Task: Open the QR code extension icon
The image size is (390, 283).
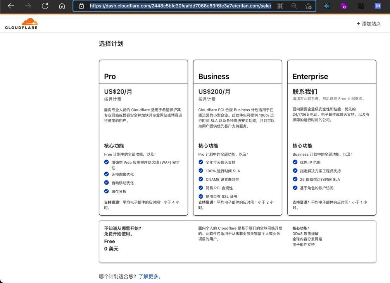Action: pyautogui.click(x=361, y=6)
